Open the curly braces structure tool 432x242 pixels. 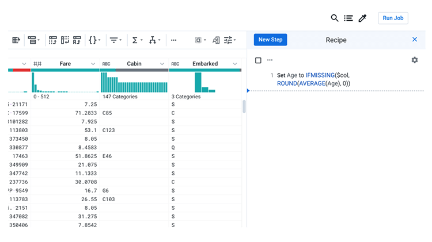click(93, 40)
